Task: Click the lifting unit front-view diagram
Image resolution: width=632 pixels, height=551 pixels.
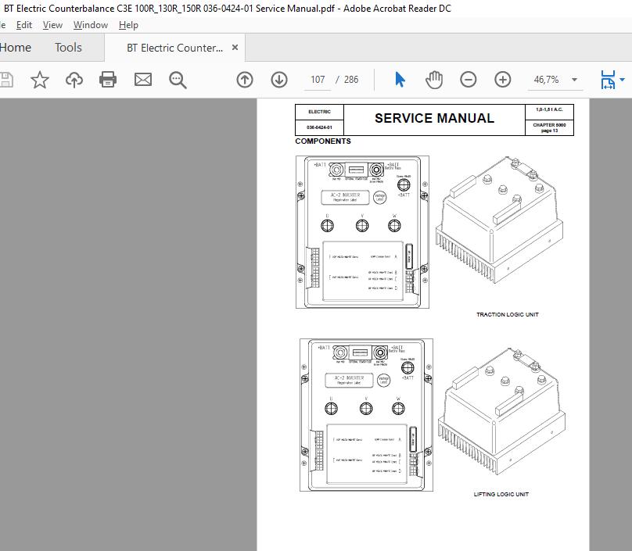Action: point(366,415)
